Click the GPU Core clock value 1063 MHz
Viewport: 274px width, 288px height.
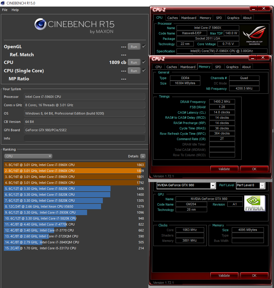pyautogui.click(x=190, y=230)
